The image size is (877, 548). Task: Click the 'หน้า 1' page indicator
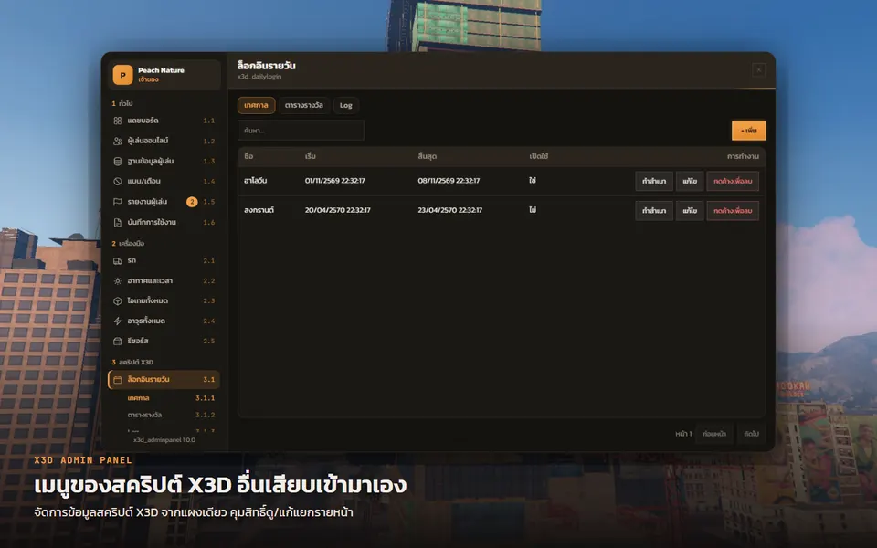point(683,434)
